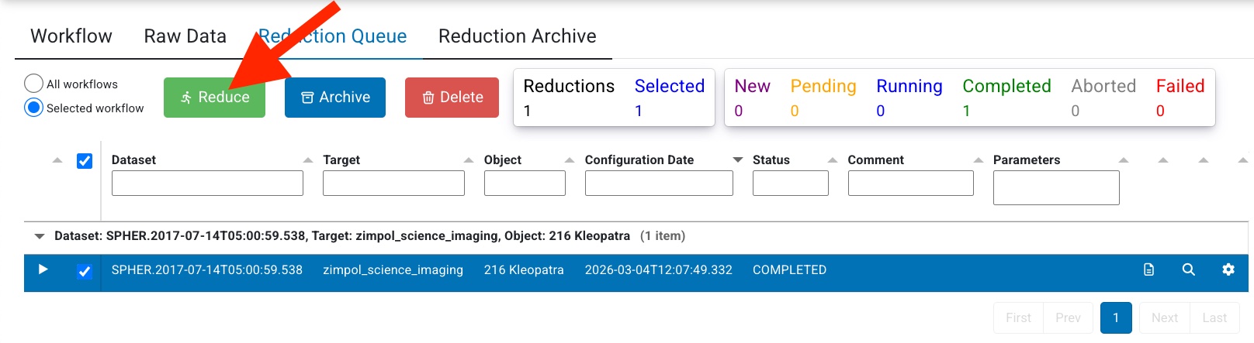Click the Pending status counter

coord(823,98)
